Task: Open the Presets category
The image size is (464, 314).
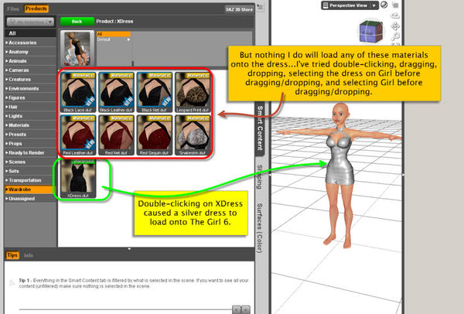Action: tap(30, 135)
